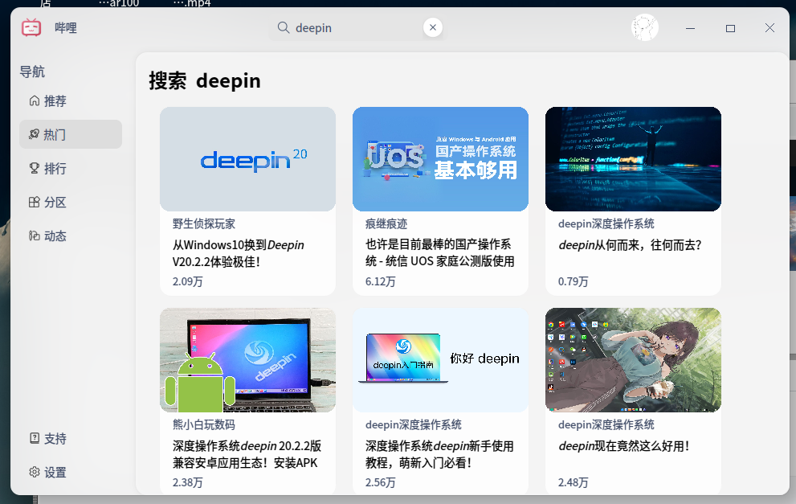
Task: Minimize the 哔哩 window
Action: pos(691,28)
